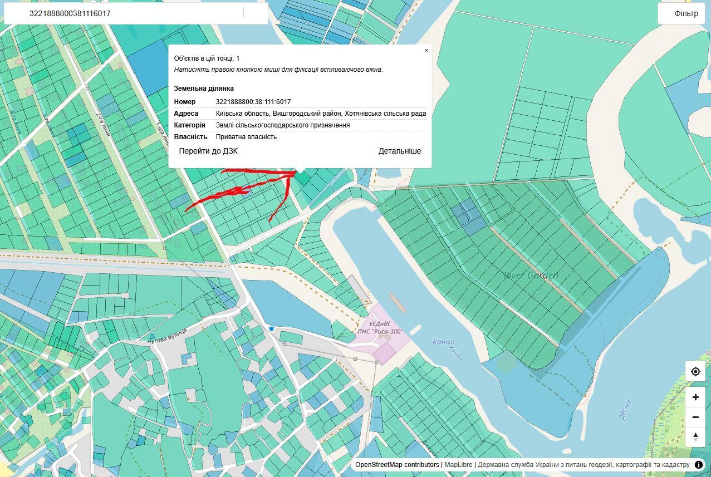The height and width of the screenshot is (477, 711).
Task: Open the MapLibre attribution link
Action: 458,465
